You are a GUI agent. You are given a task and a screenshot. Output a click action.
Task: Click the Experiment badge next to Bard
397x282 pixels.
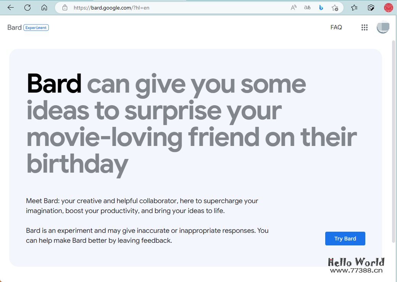click(x=36, y=27)
